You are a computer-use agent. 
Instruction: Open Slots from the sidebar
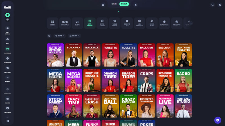8,41
